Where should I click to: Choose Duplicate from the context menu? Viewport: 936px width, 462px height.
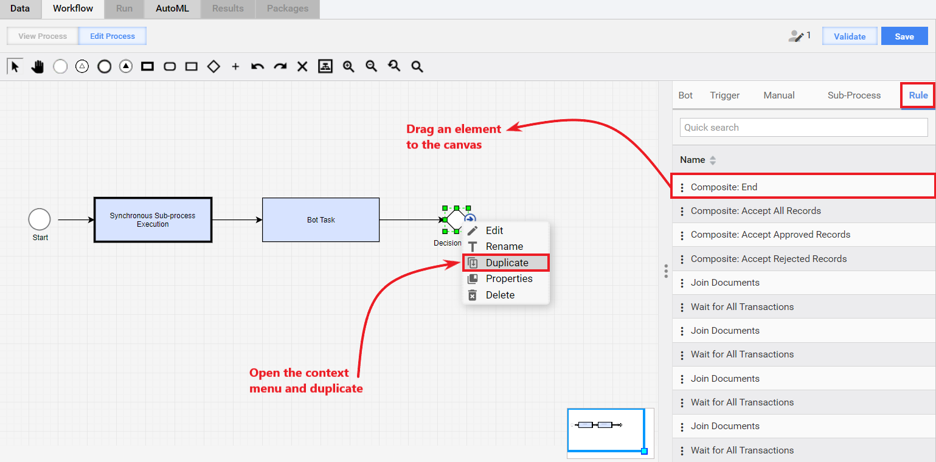[506, 263]
